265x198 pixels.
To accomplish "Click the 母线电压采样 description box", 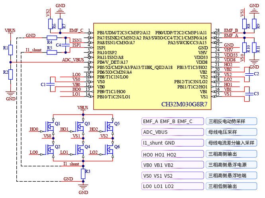I will [226, 132].
